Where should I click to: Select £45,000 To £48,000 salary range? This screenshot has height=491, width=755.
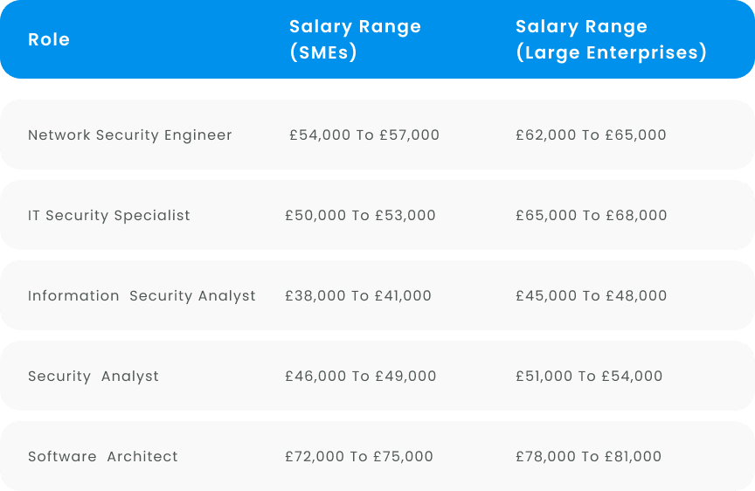click(x=592, y=295)
